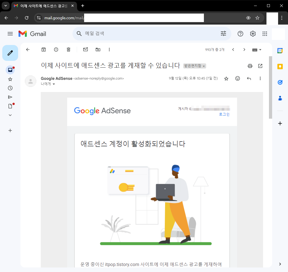Image resolution: width=288 pixels, height=272 pixels.
Task: Open Google Tasks side panel
Action: pyautogui.click(x=280, y=82)
